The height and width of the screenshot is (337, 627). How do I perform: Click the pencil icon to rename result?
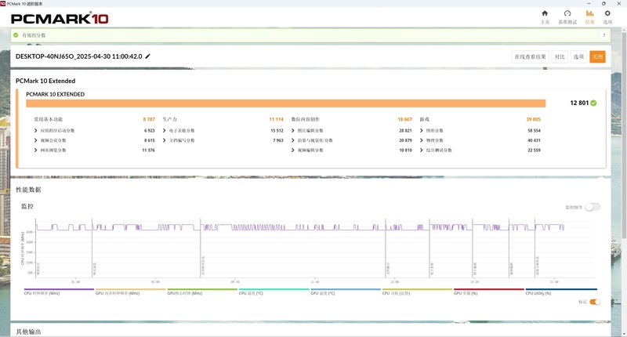point(148,56)
